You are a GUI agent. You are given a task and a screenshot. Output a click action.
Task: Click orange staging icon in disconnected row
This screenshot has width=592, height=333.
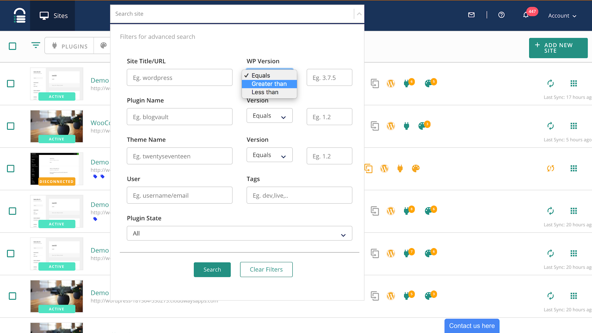369,169
